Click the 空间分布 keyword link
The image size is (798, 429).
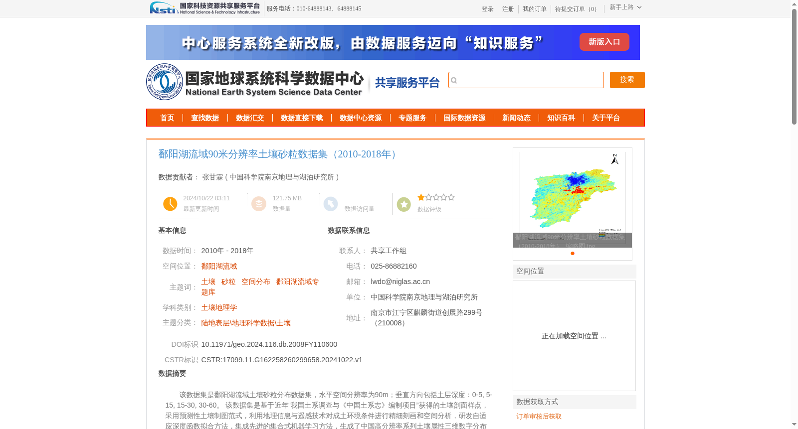256,282
